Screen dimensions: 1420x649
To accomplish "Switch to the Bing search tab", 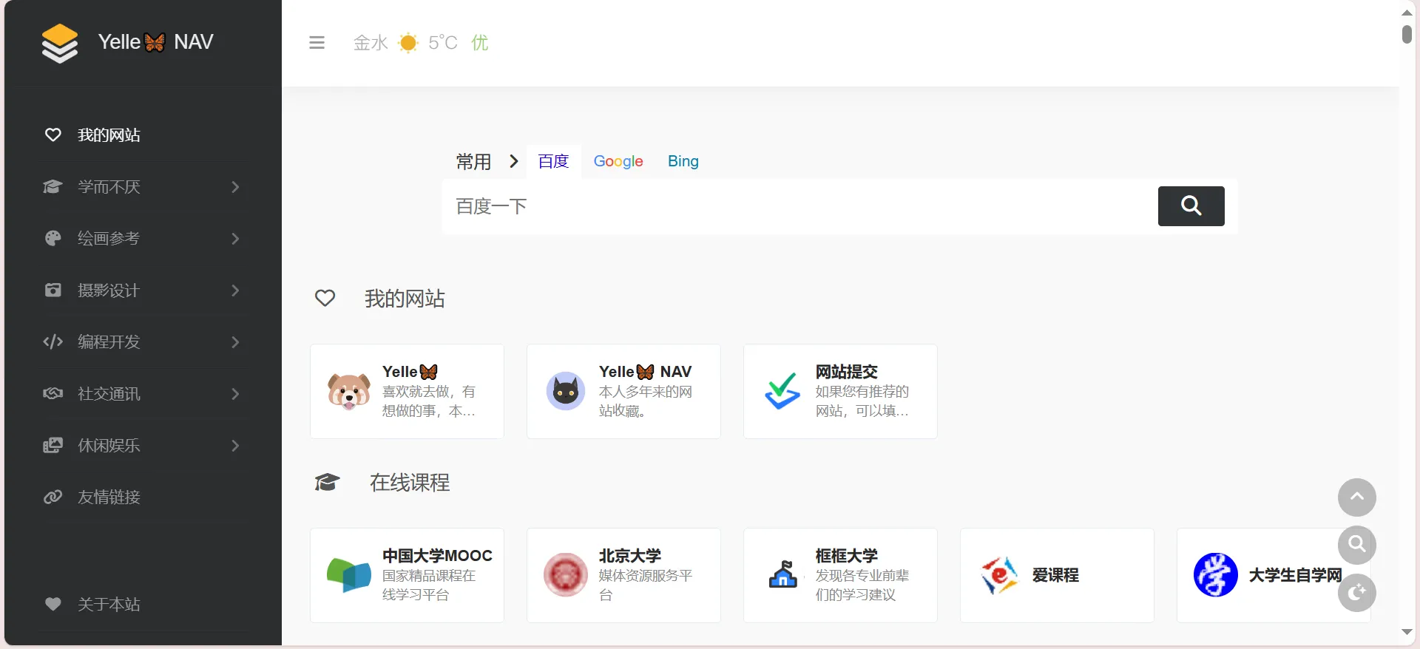I will click(683, 161).
